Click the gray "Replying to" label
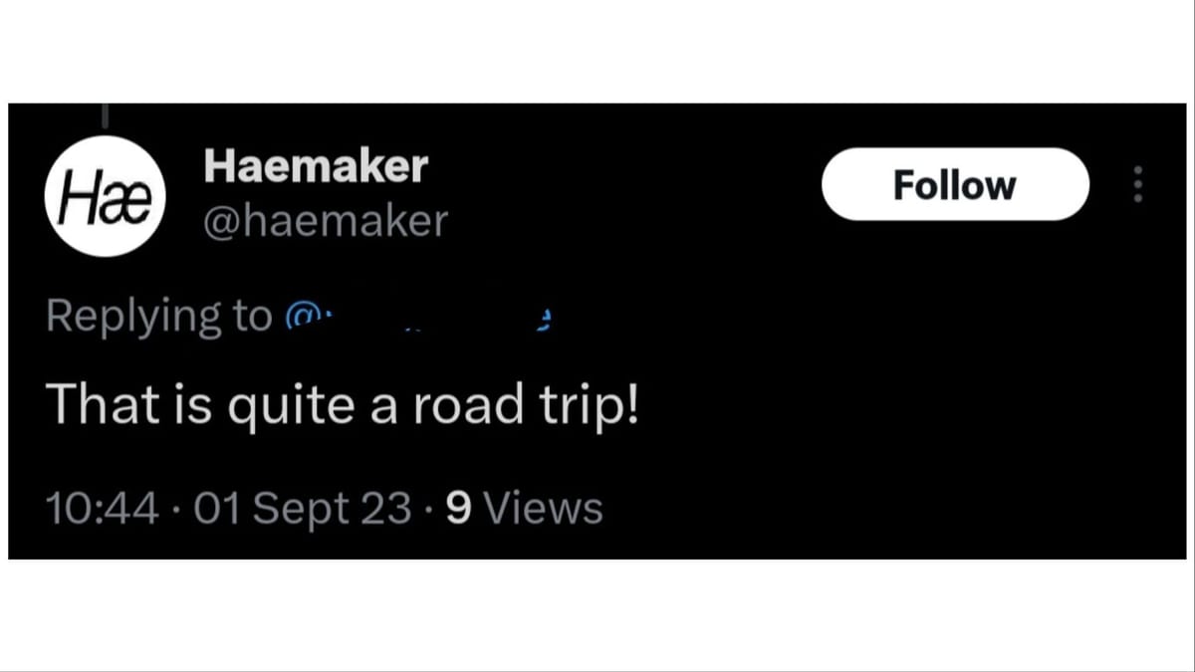 [x=159, y=317]
